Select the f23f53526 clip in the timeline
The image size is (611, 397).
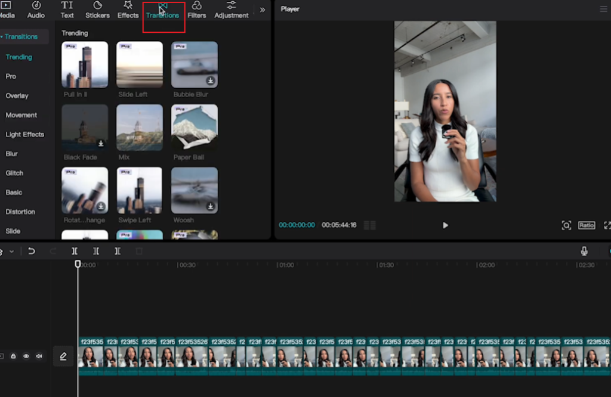192,356
